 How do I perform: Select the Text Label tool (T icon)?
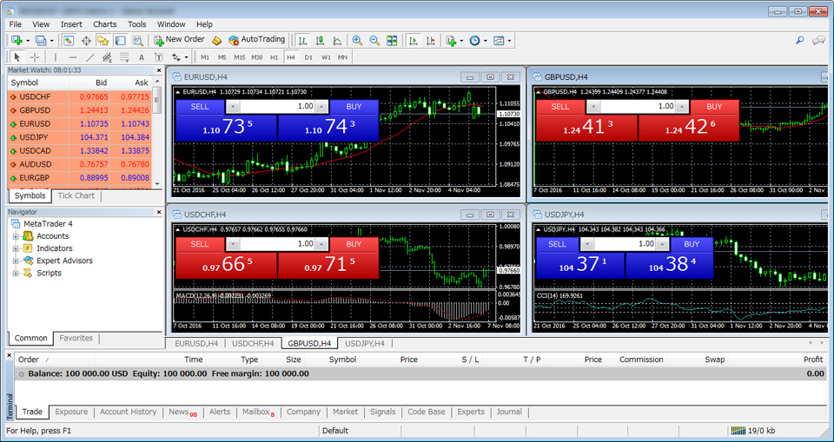point(158,57)
